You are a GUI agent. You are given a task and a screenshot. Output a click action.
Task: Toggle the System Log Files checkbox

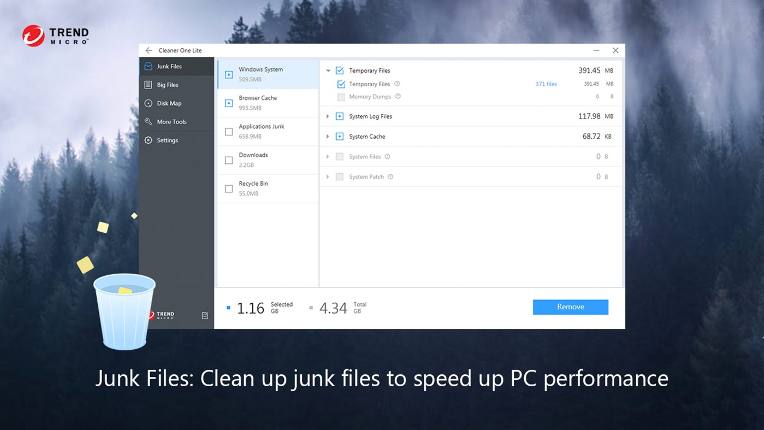[340, 116]
